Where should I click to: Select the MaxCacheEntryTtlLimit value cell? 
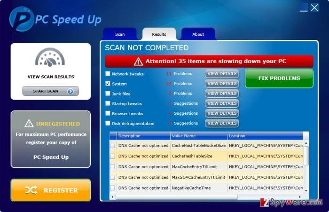pyautogui.click(x=199, y=167)
